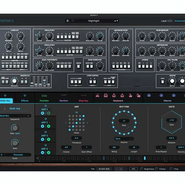Click the rhythm Length 16 field
This screenshot has height=185, width=185.
(134, 147)
